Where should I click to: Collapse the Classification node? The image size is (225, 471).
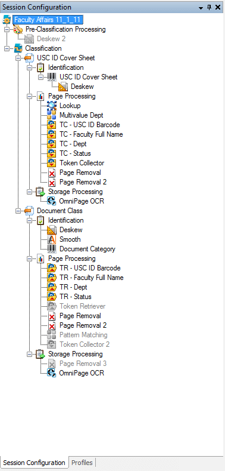[x=7, y=49]
